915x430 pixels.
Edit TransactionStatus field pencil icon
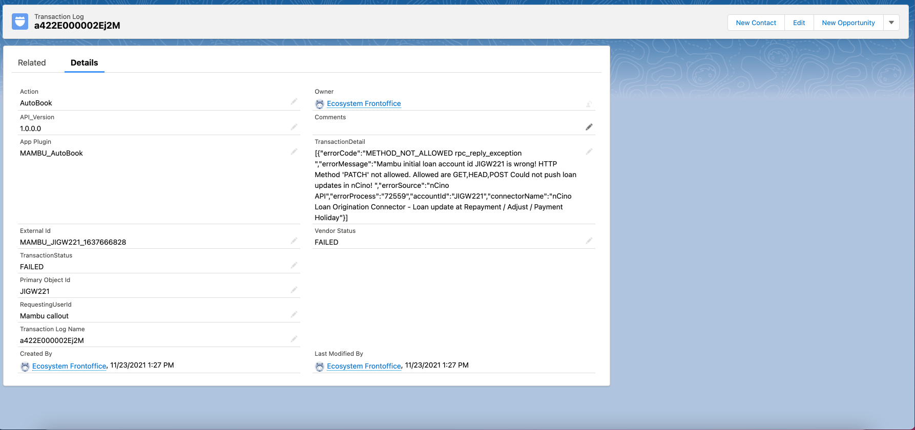click(294, 265)
